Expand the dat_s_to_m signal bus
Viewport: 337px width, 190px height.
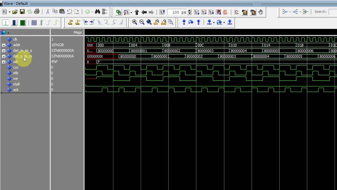click(3, 56)
